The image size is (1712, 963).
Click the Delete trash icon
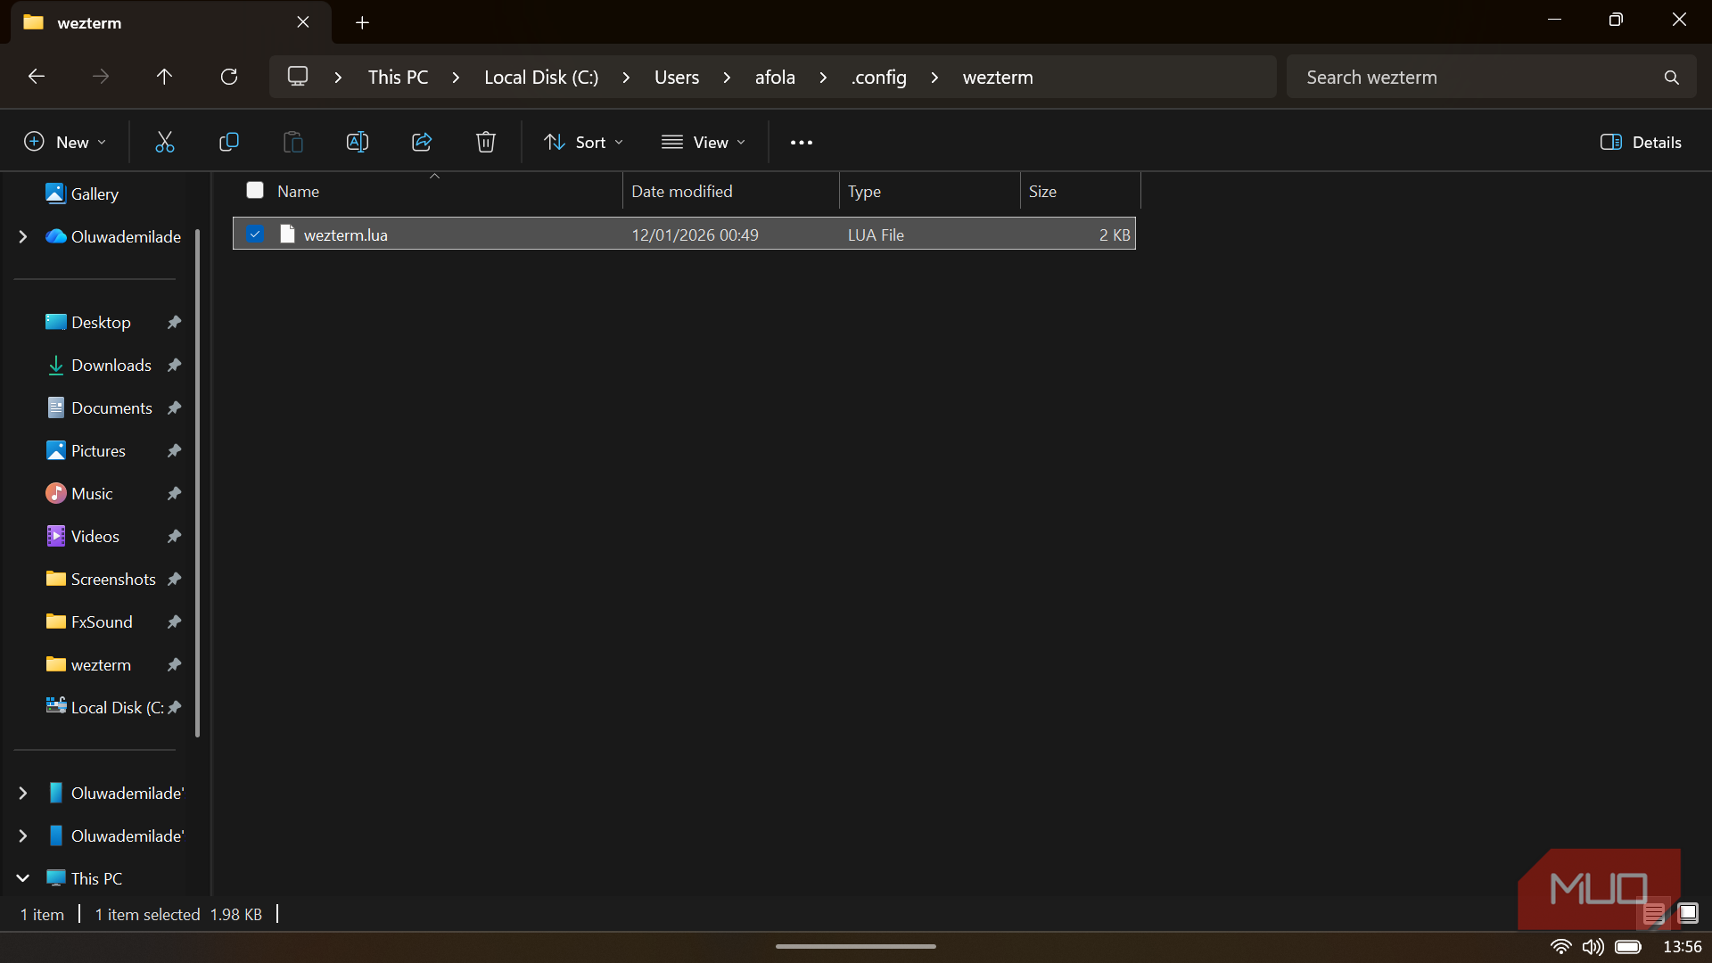(486, 142)
